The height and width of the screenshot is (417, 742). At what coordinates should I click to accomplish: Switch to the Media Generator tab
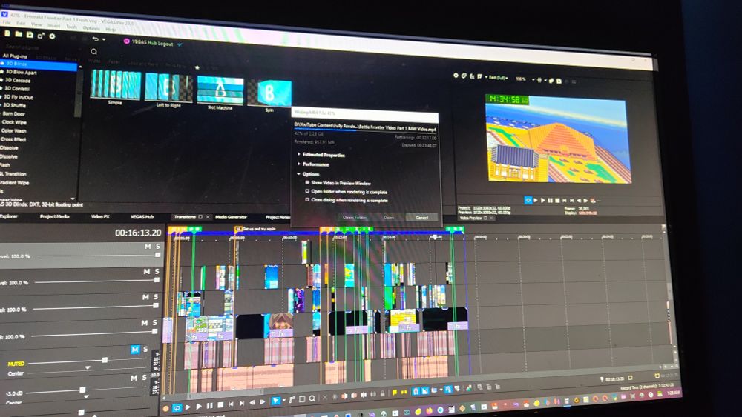point(231,217)
